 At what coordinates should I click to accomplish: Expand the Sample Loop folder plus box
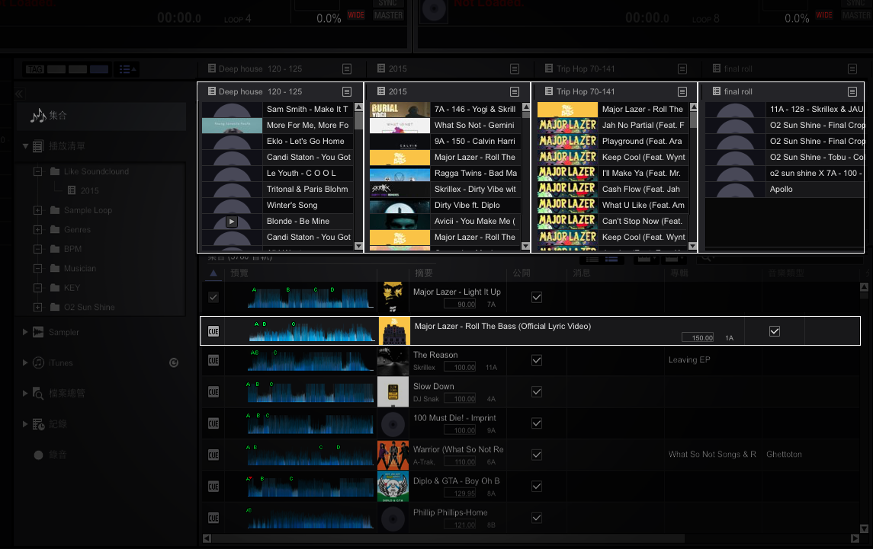[x=38, y=210]
